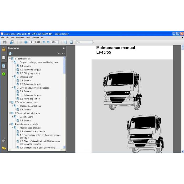Click the Find text field

click(84, 42)
